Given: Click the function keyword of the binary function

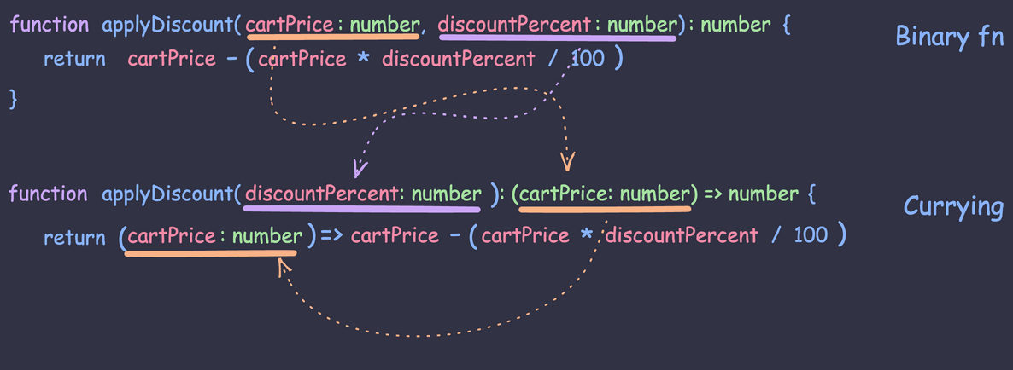Looking at the screenshot, I should (49, 25).
